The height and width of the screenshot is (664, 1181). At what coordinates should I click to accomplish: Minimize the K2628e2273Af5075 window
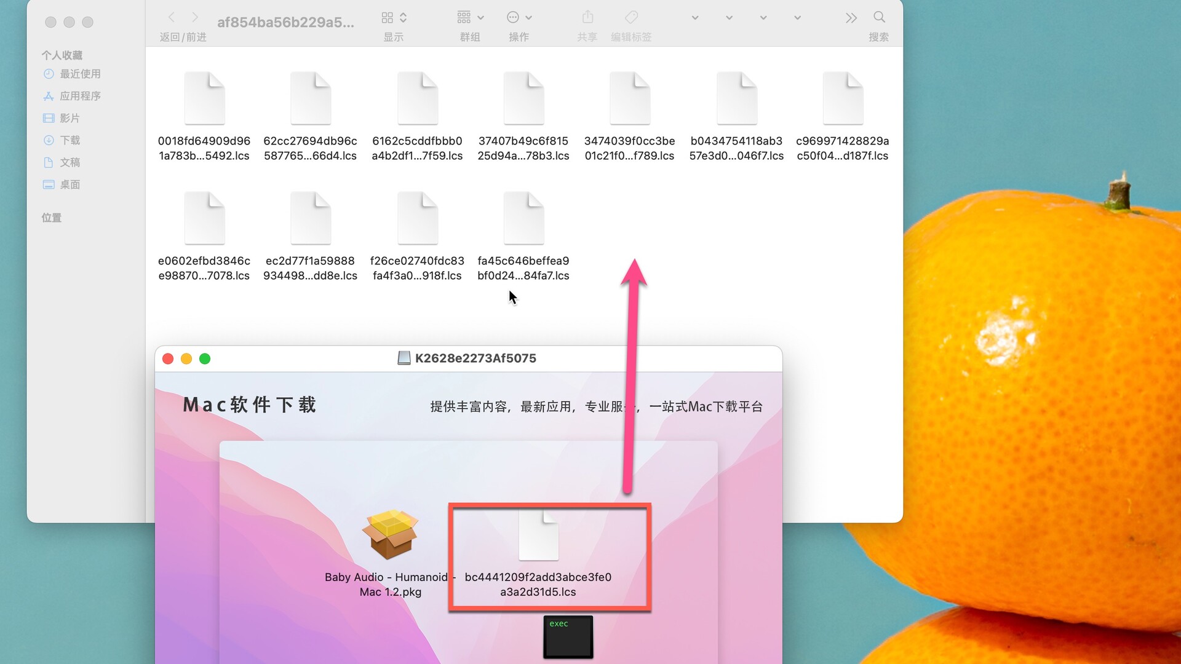[x=186, y=358]
